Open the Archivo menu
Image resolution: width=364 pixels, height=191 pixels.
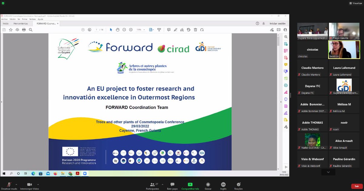click(x=5, y=19)
